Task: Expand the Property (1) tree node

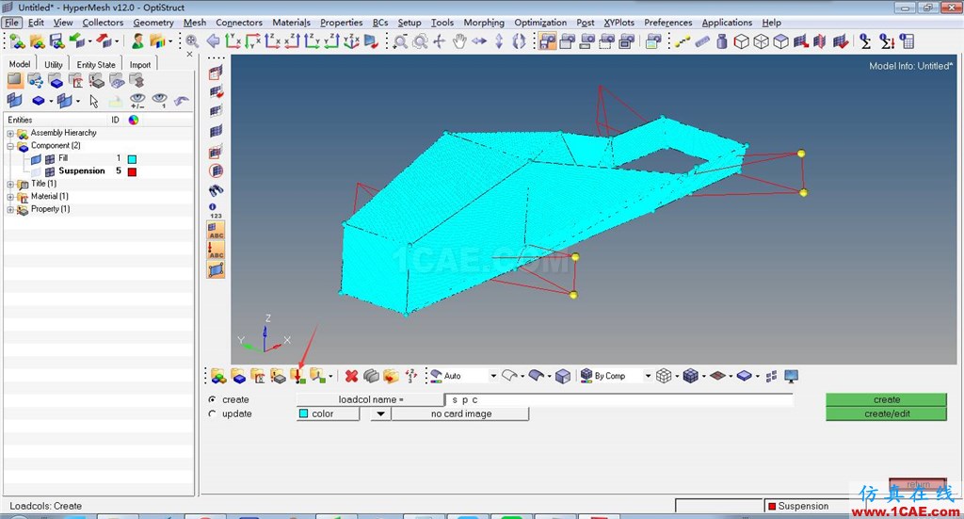Action: pyautogui.click(x=10, y=210)
